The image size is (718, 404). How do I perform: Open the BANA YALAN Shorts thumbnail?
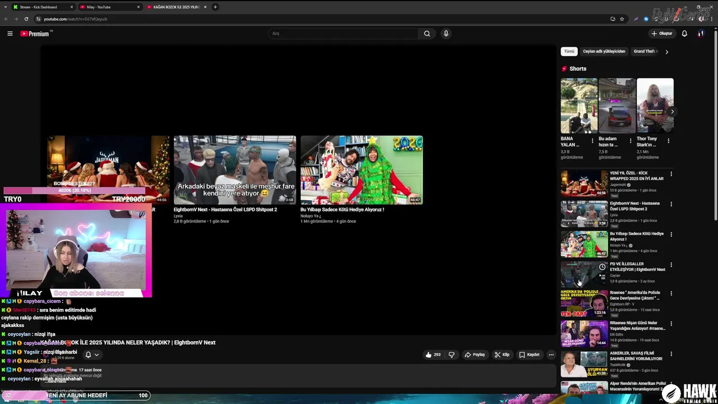tap(579, 105)
